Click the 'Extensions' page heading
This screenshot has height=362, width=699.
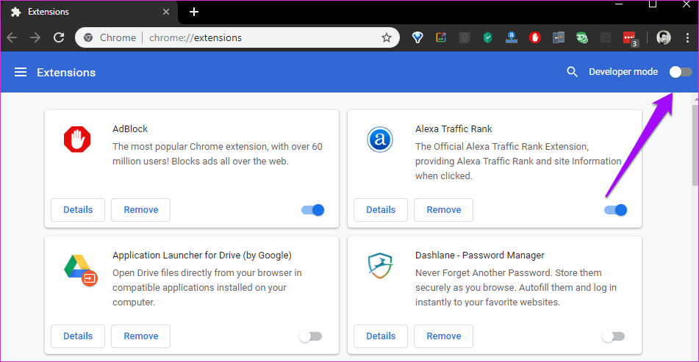66,73
